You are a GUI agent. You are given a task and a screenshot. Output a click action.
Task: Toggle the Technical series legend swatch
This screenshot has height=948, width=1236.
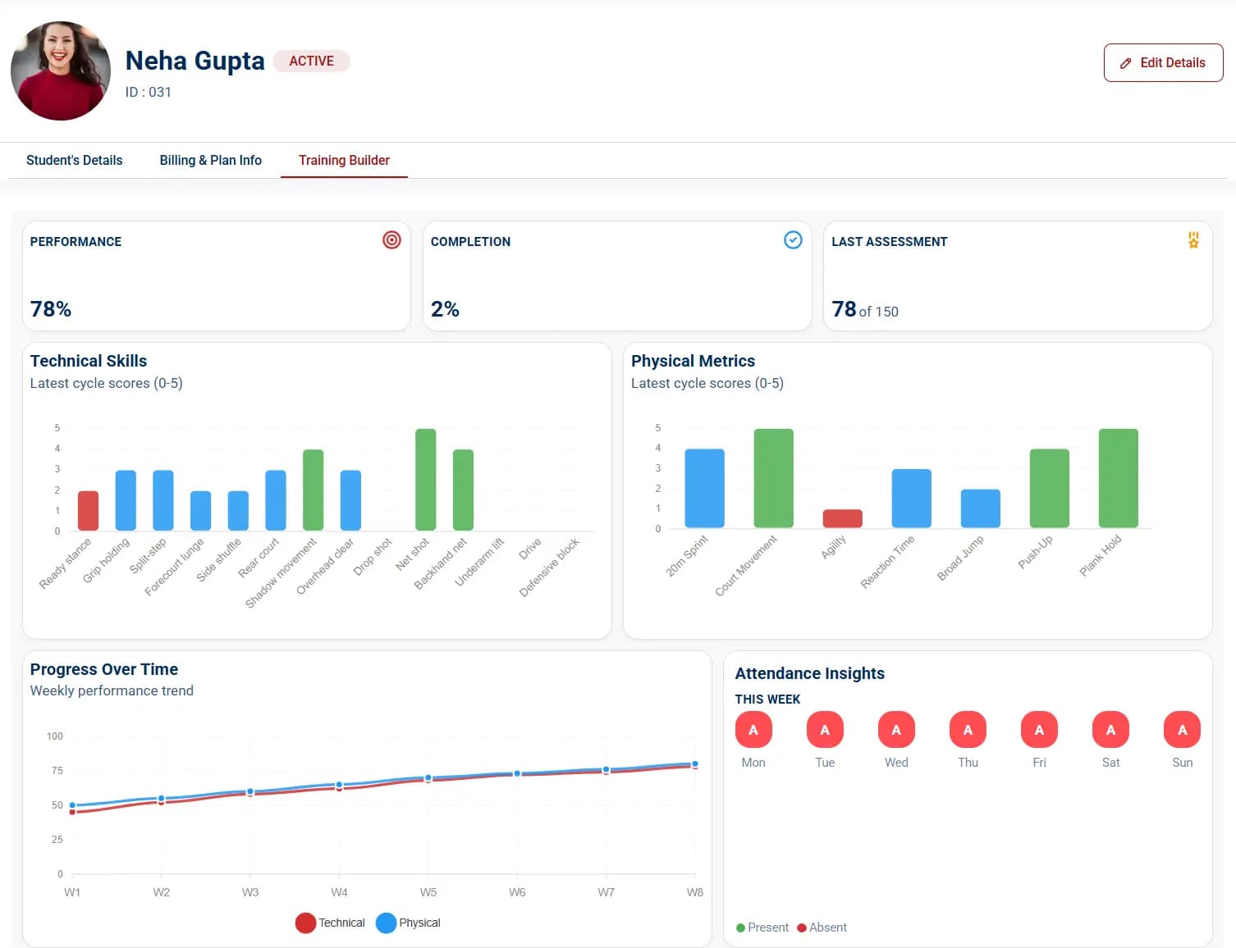305,923
